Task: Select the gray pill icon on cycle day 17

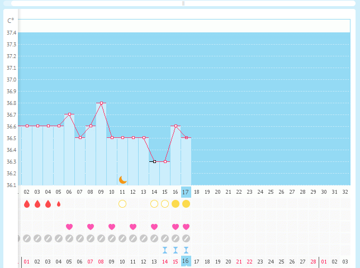Action: point(186,238)
